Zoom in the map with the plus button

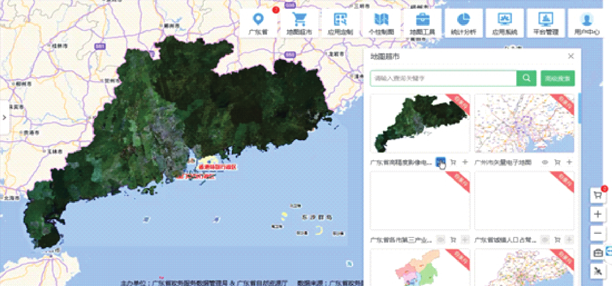click(598, 214)
